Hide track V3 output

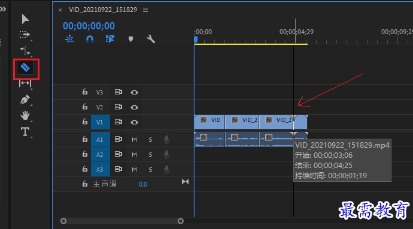pyautogui.click(x=134, y=93)
